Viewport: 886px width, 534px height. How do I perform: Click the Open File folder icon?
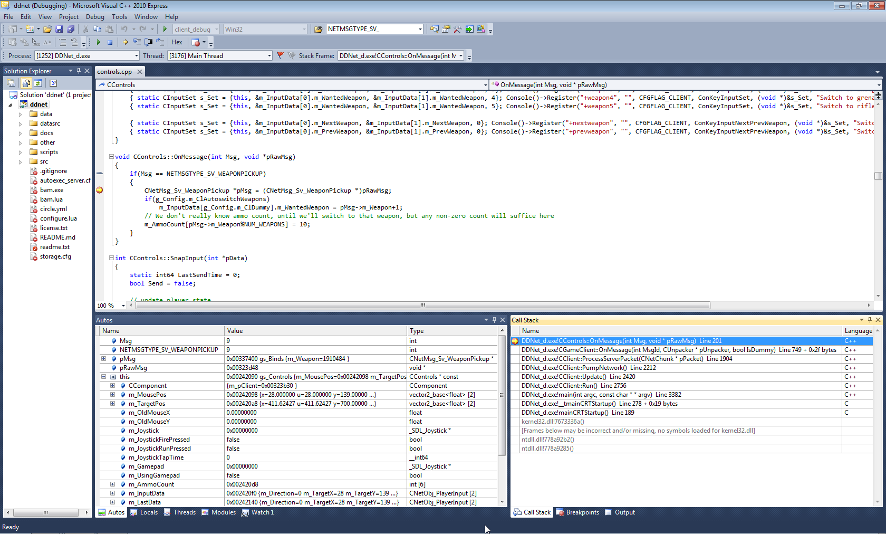click(x=47, y=29)
